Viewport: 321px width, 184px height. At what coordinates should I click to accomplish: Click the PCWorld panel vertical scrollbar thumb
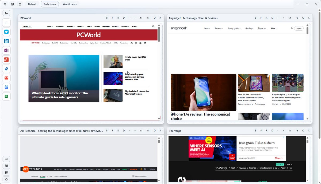point(159,34)
